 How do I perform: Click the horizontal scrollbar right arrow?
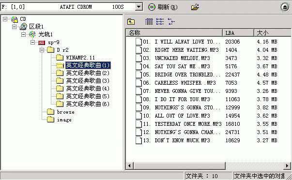click(x=287, y=165)
